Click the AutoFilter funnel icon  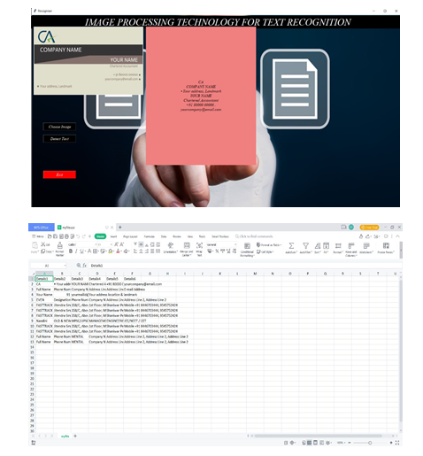tap(305, 245)
